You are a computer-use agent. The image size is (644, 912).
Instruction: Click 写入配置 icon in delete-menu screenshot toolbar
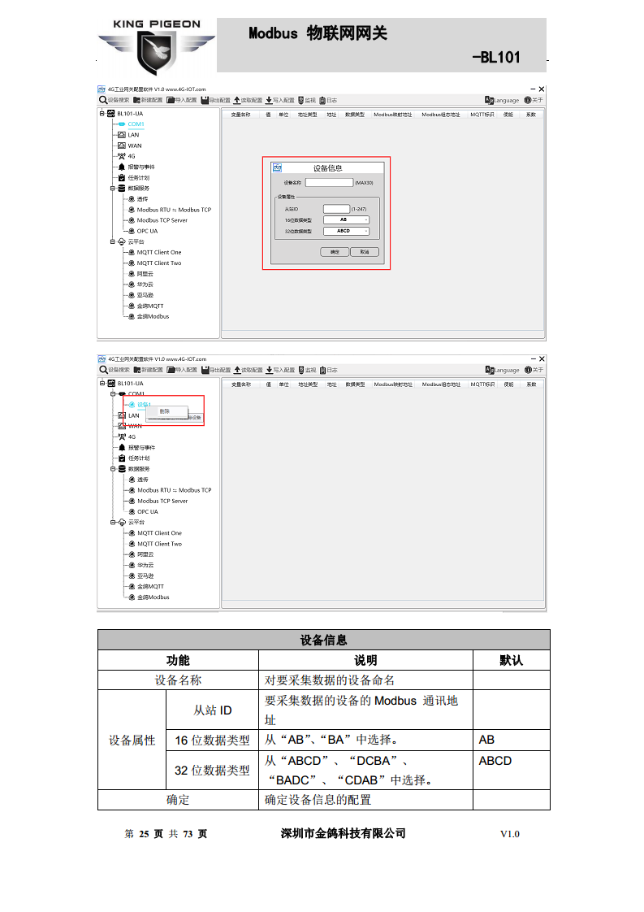(x=270, y=370)
